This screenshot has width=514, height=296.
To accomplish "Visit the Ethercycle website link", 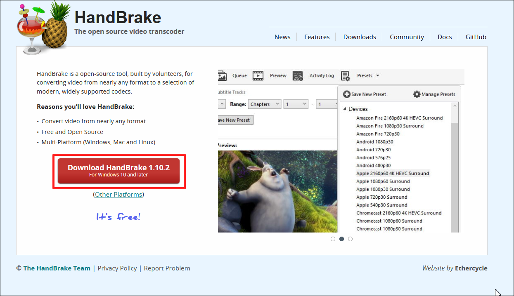I will (471, 268).
